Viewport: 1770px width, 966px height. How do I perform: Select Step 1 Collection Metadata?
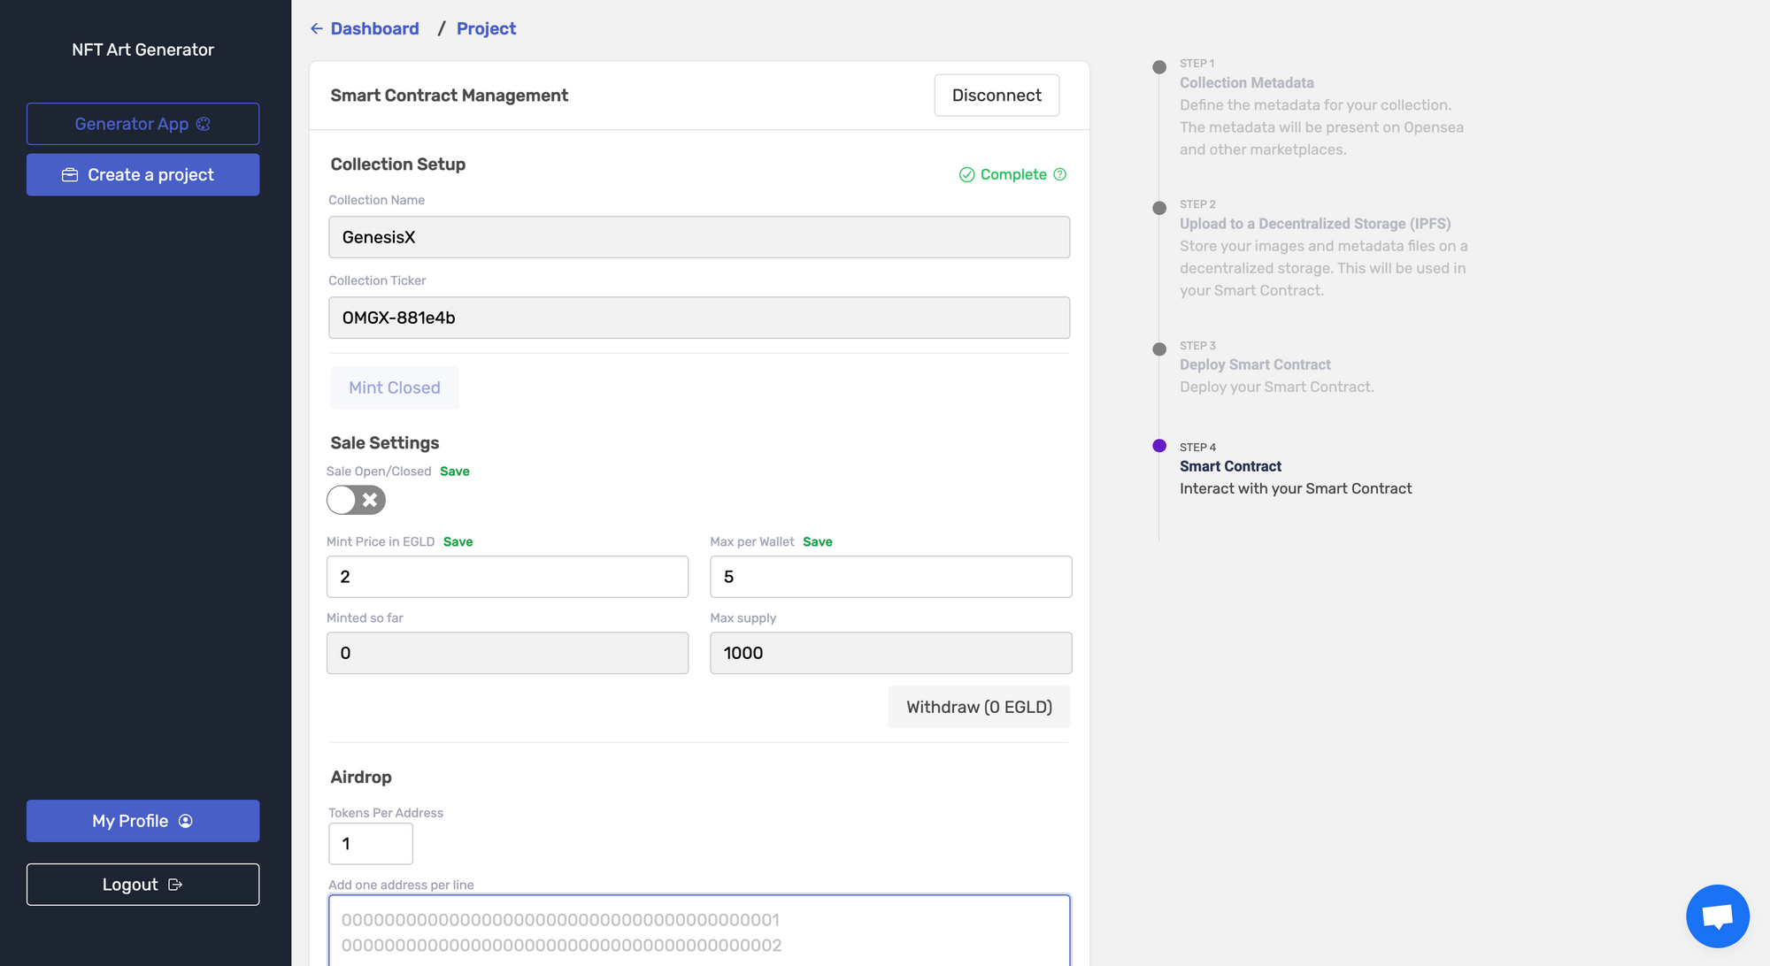[x=1246, y=83]
